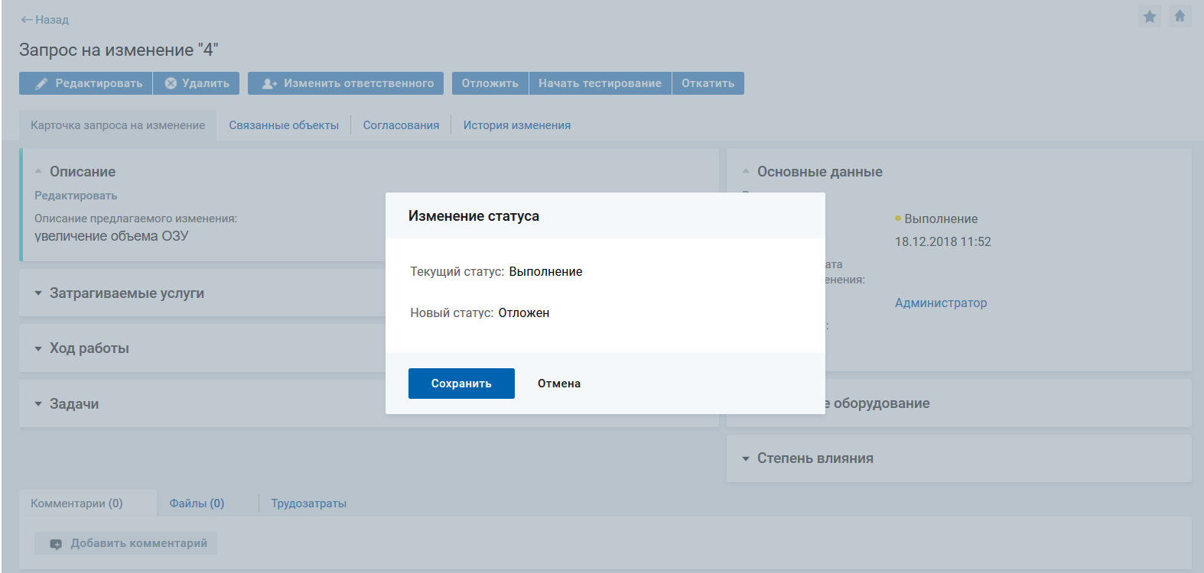This screenshot has height=573, width=1204.
Task: Click the Удалить button
Action: tap(197, 83)
